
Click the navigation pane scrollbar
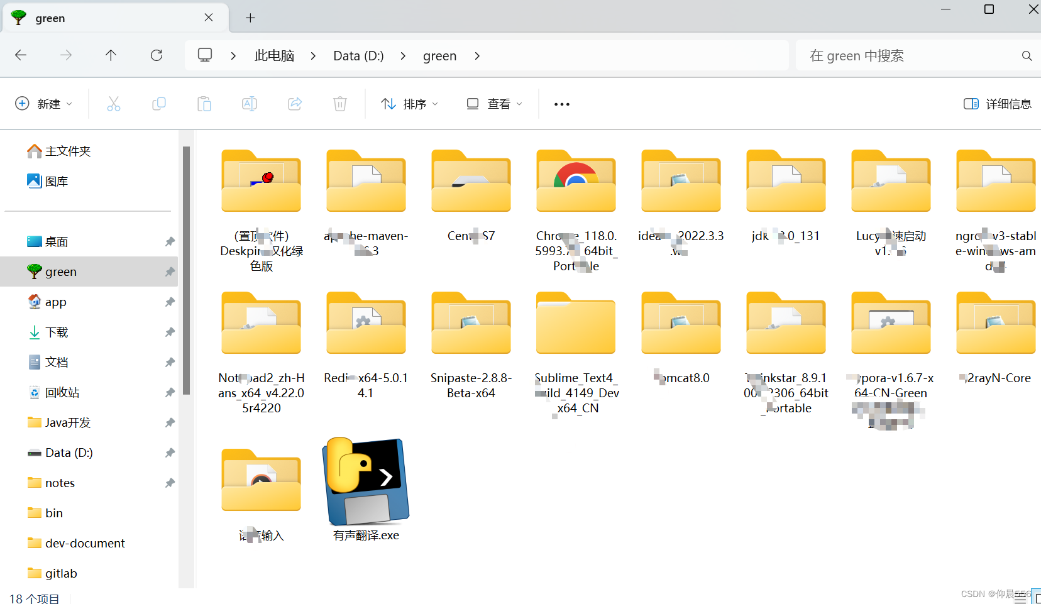[x=186, y=270]
